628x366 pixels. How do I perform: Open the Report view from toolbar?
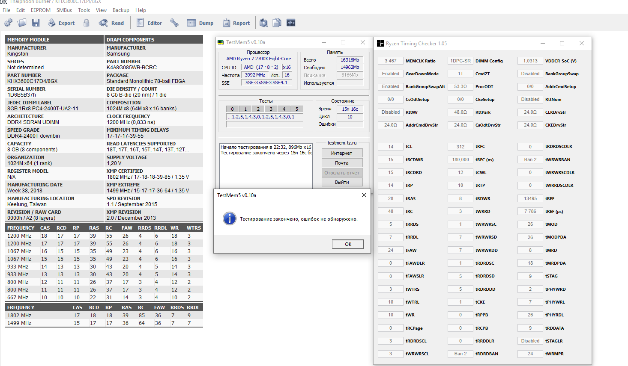(236, 23)
